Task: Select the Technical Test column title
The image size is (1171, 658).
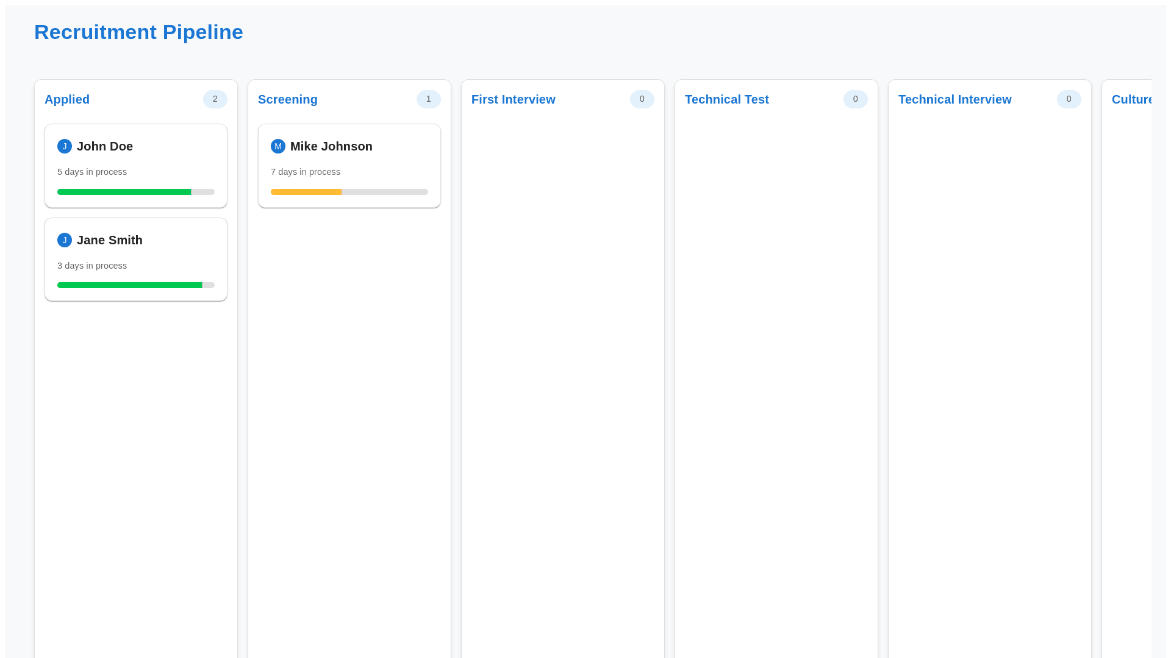Action: 726,99
